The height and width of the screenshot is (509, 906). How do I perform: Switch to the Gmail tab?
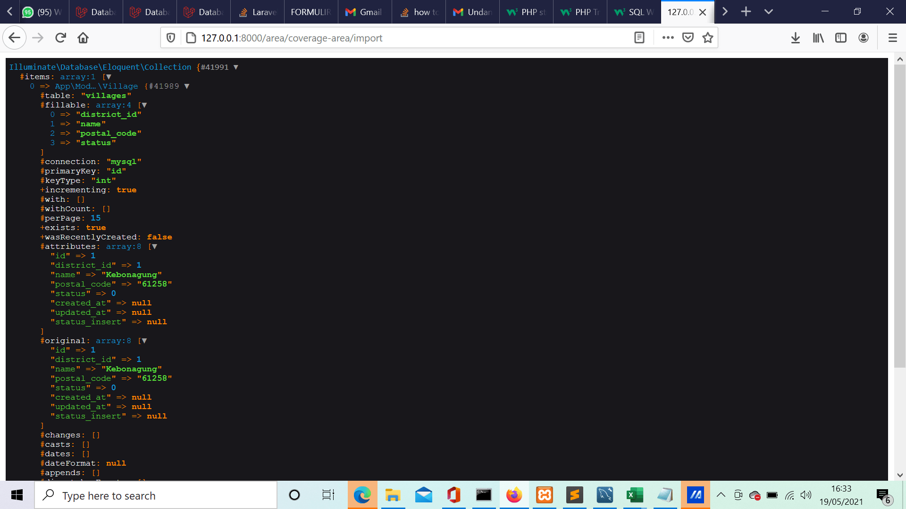(x=364, y=12)
